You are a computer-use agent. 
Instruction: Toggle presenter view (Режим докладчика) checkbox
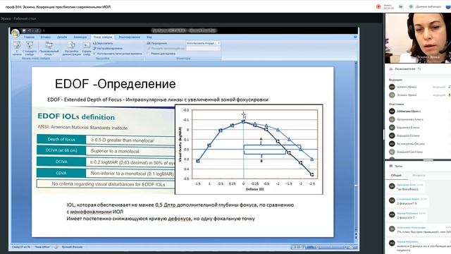[x=149, y=54]
